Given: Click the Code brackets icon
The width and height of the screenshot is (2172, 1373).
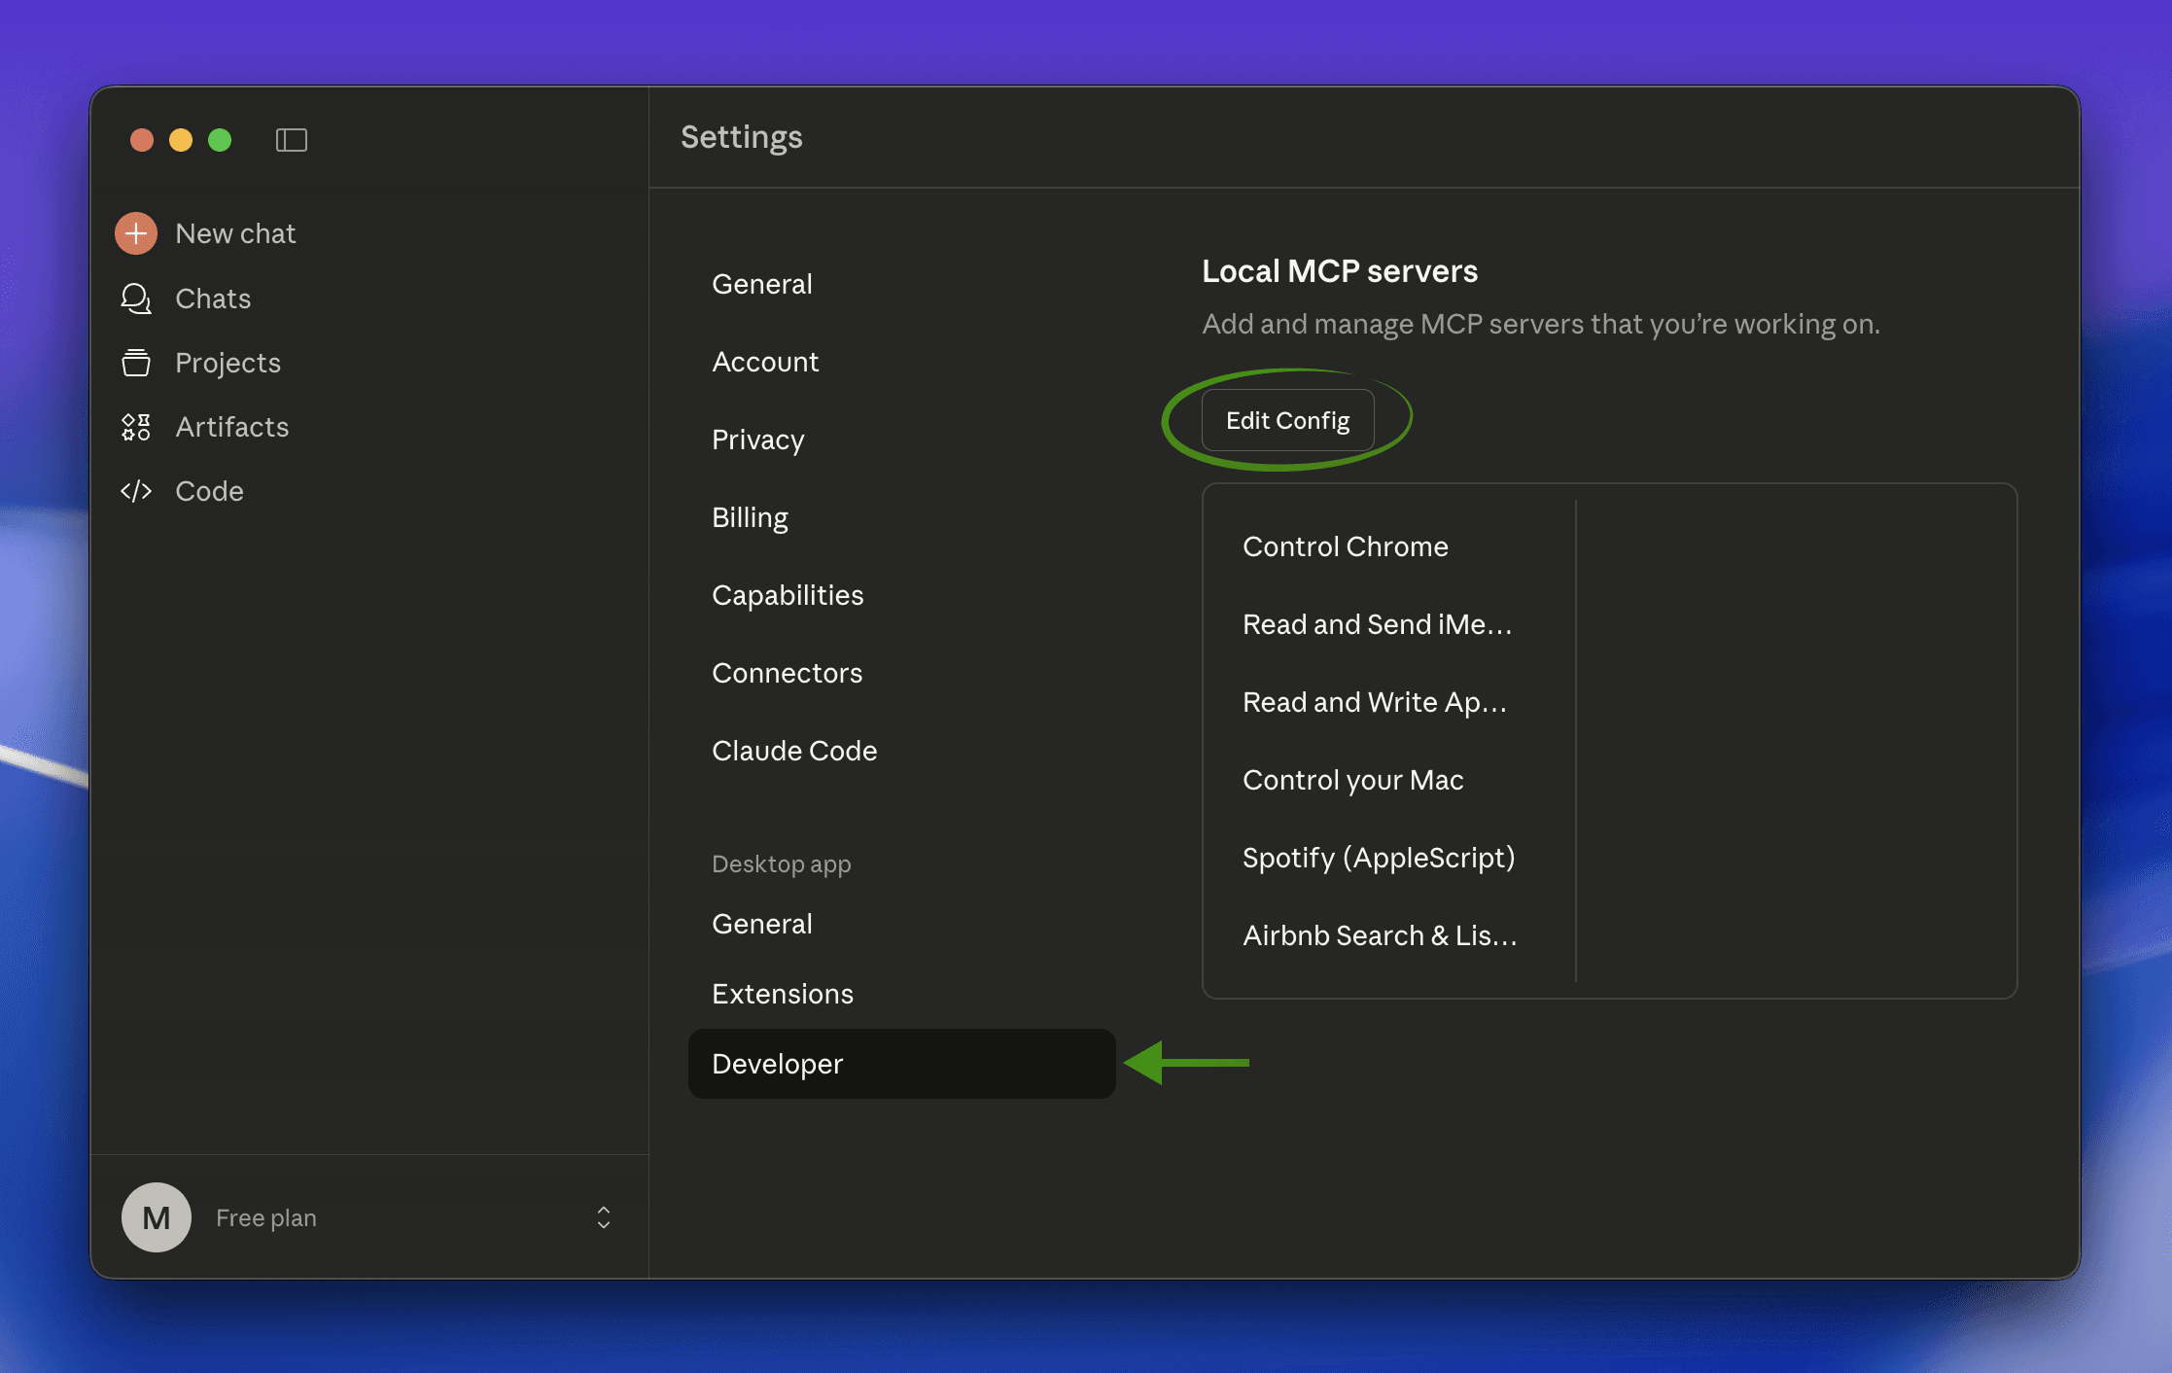Looking at the screenshot, I should pos(136,491).
